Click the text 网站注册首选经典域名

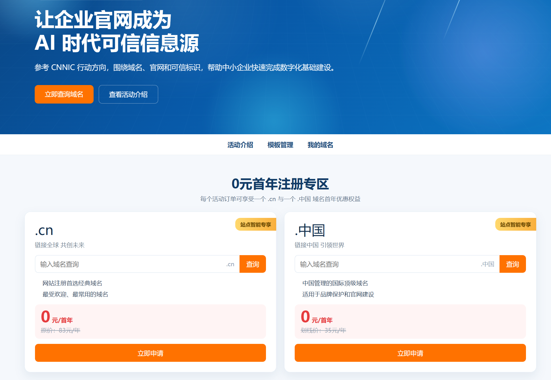click(72, 283)
